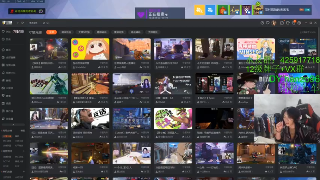Screen dimensions: 320x180
Task: Open the bag icon with orange badge
Action: click(294, 23)
